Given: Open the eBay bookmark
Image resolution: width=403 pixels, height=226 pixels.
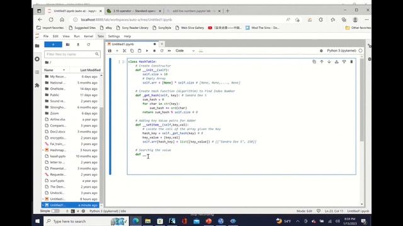Looking at the screenshot, I should tap(106, 28).
